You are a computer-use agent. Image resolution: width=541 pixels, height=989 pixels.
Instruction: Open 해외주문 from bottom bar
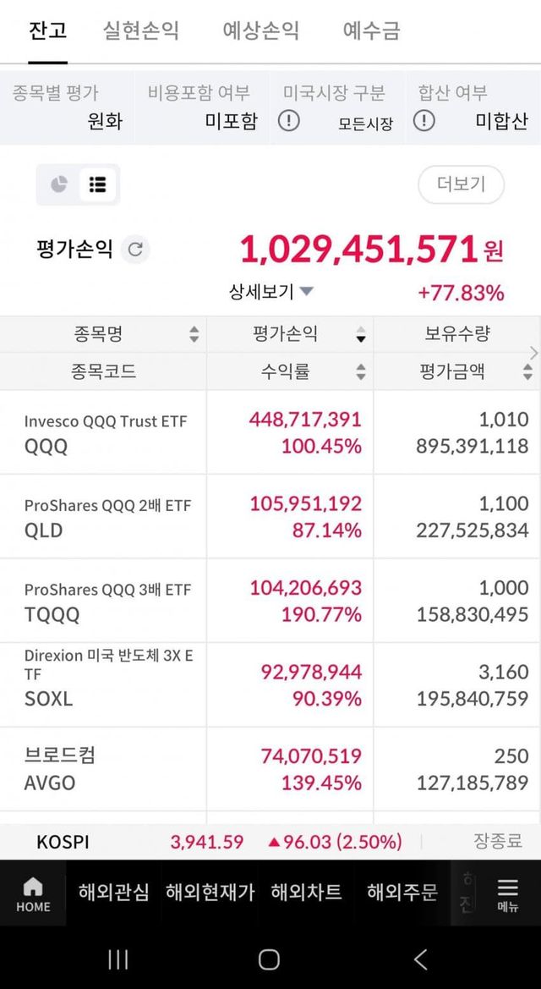pos(402,892)
